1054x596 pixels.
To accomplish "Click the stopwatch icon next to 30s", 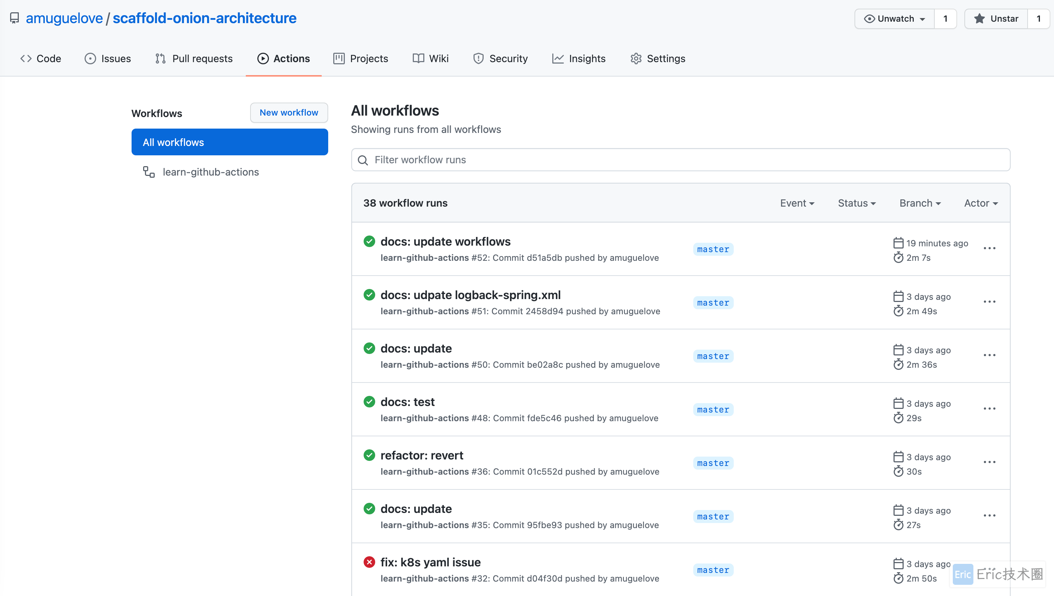I will coord(898,471).
